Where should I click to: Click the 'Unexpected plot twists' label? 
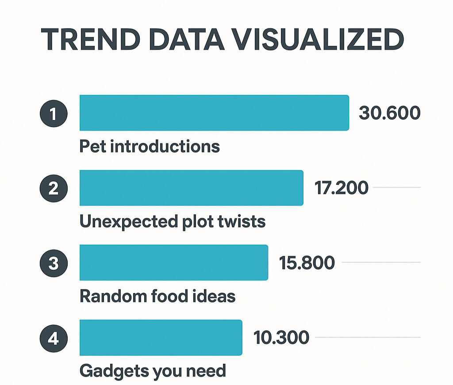[173, 221]
